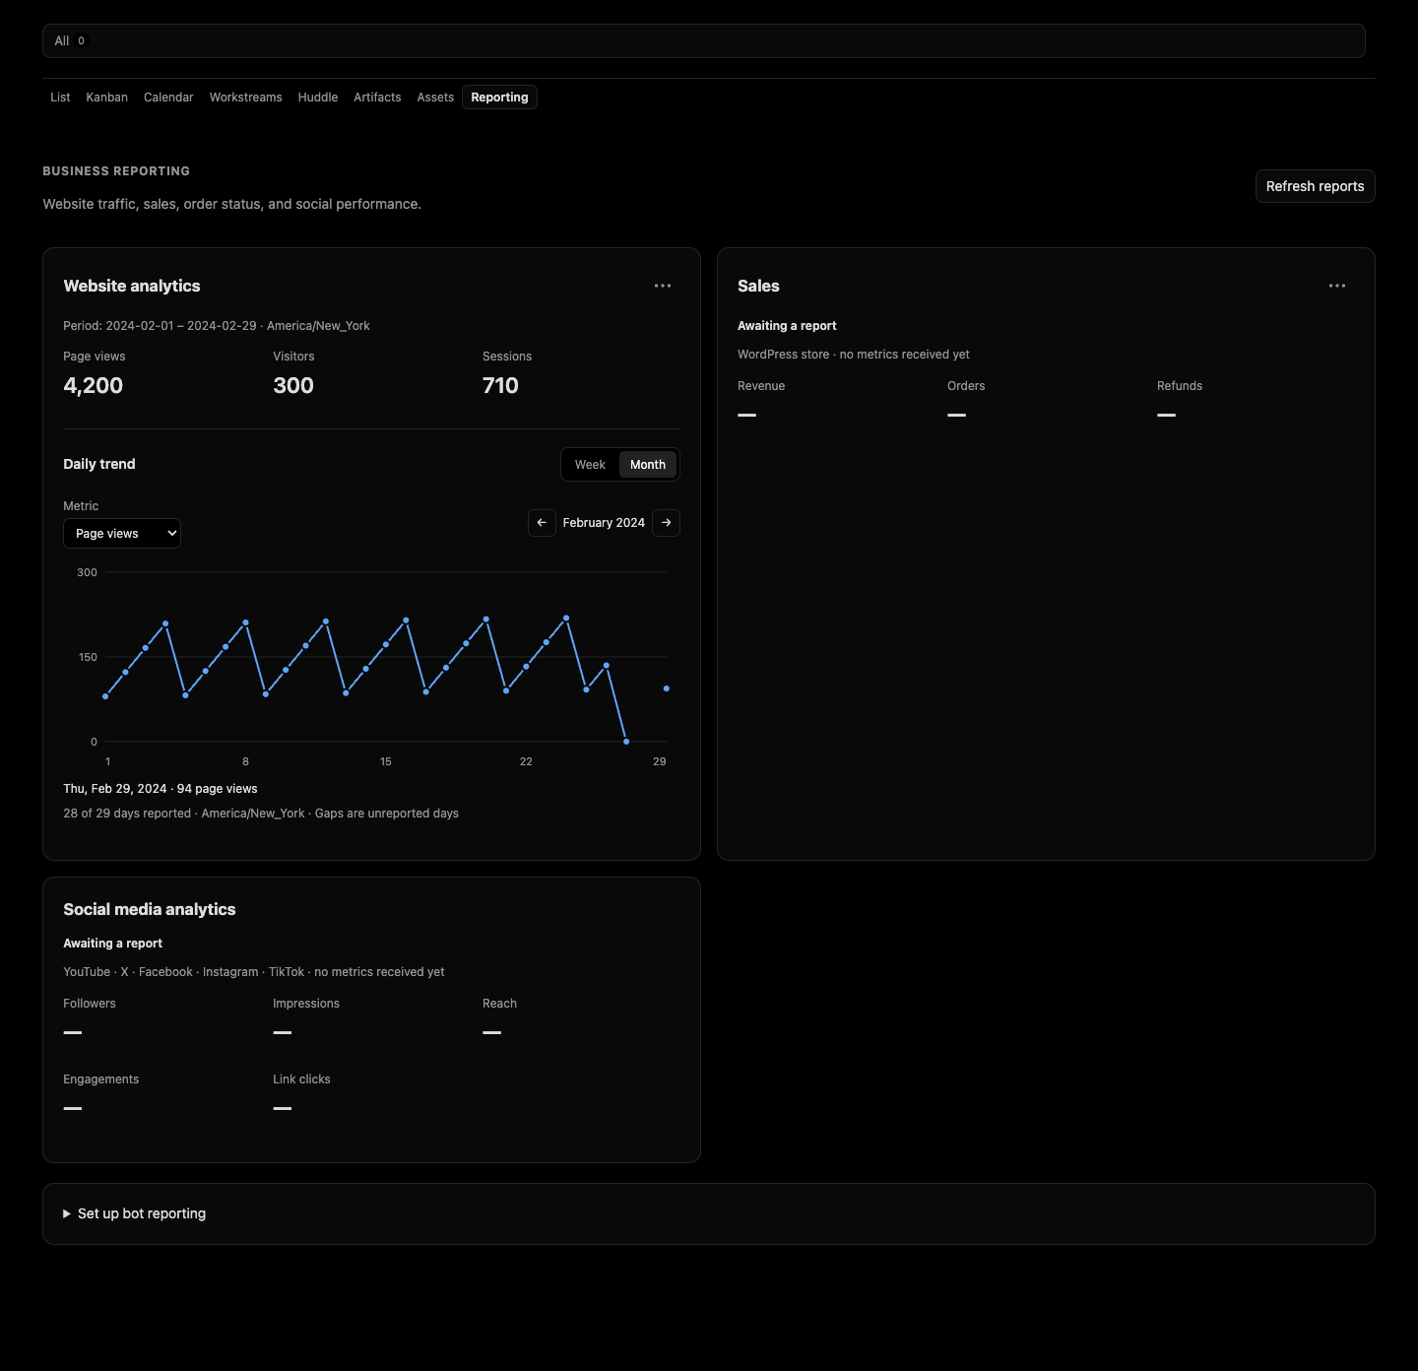Open Website analytics more options menu
The image size is (1418, 1371).
point(663,286)
